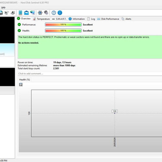Click the 100 data point on health graph

[x=115, y=113]
